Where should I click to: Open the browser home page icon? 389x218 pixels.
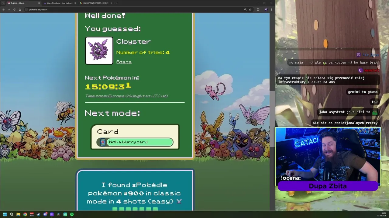[20, 9]
